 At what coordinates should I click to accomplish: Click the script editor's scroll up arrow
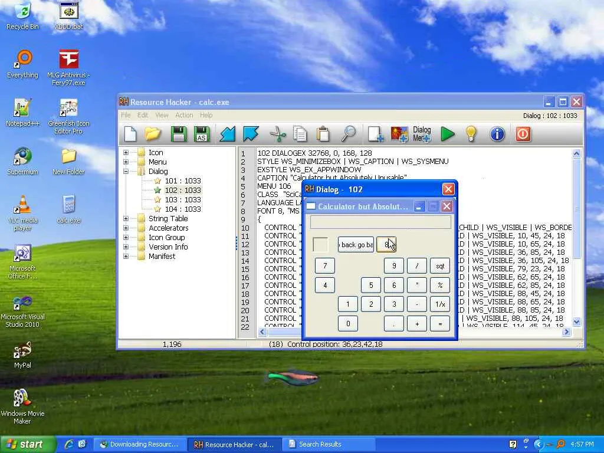576,153
